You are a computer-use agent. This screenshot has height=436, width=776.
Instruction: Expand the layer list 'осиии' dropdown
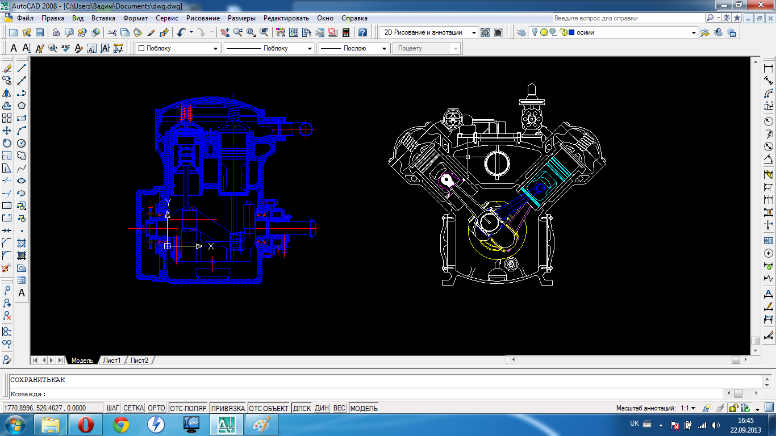(694, 32)
